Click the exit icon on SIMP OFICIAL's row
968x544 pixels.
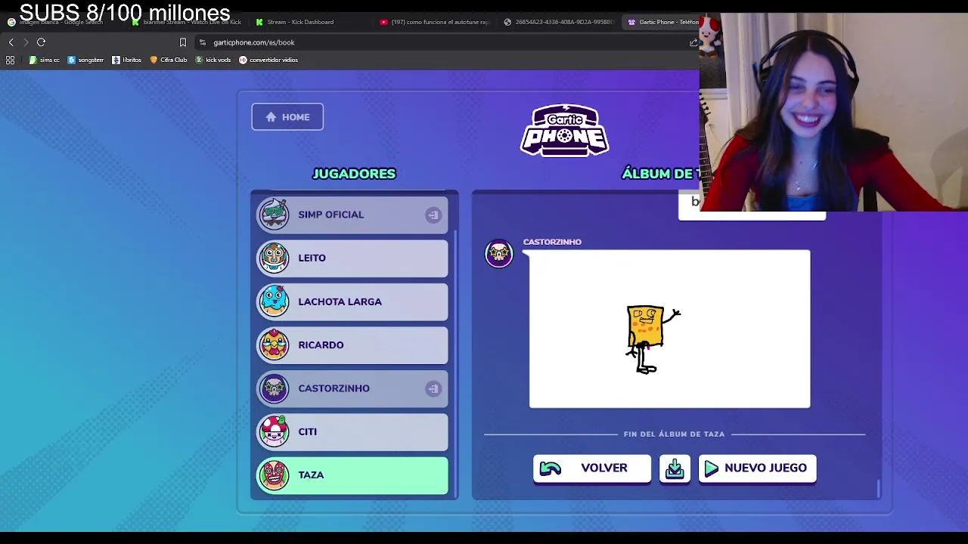(x=433, y=215)
